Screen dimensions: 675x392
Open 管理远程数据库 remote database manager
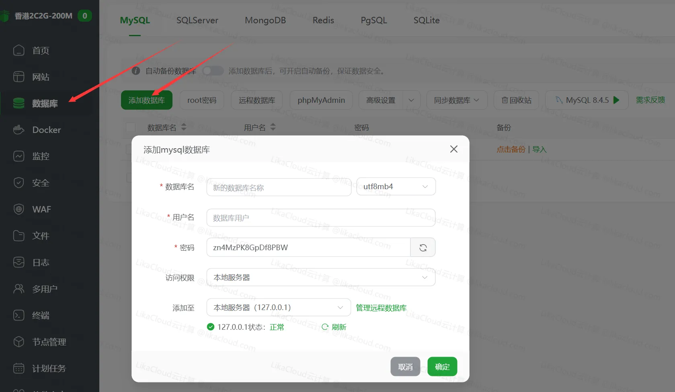(380, 308)
